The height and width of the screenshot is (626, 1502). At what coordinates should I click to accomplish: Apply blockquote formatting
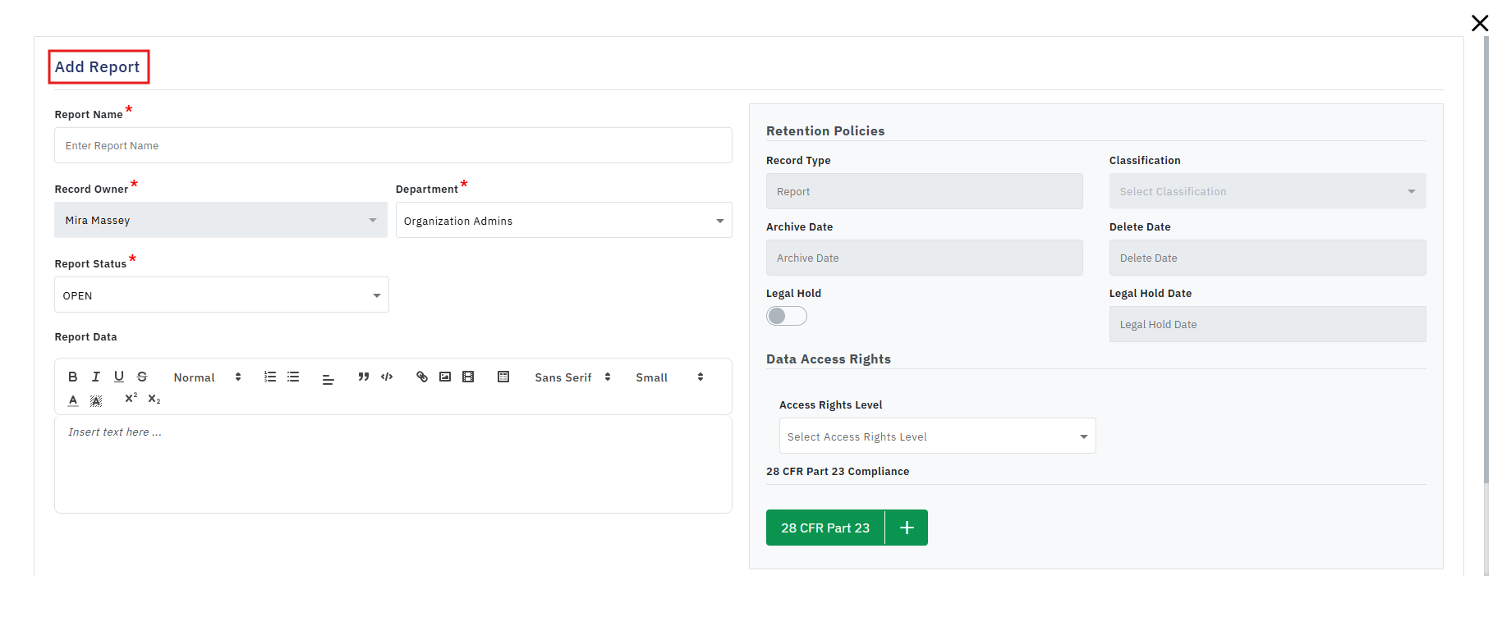point(364,377)
